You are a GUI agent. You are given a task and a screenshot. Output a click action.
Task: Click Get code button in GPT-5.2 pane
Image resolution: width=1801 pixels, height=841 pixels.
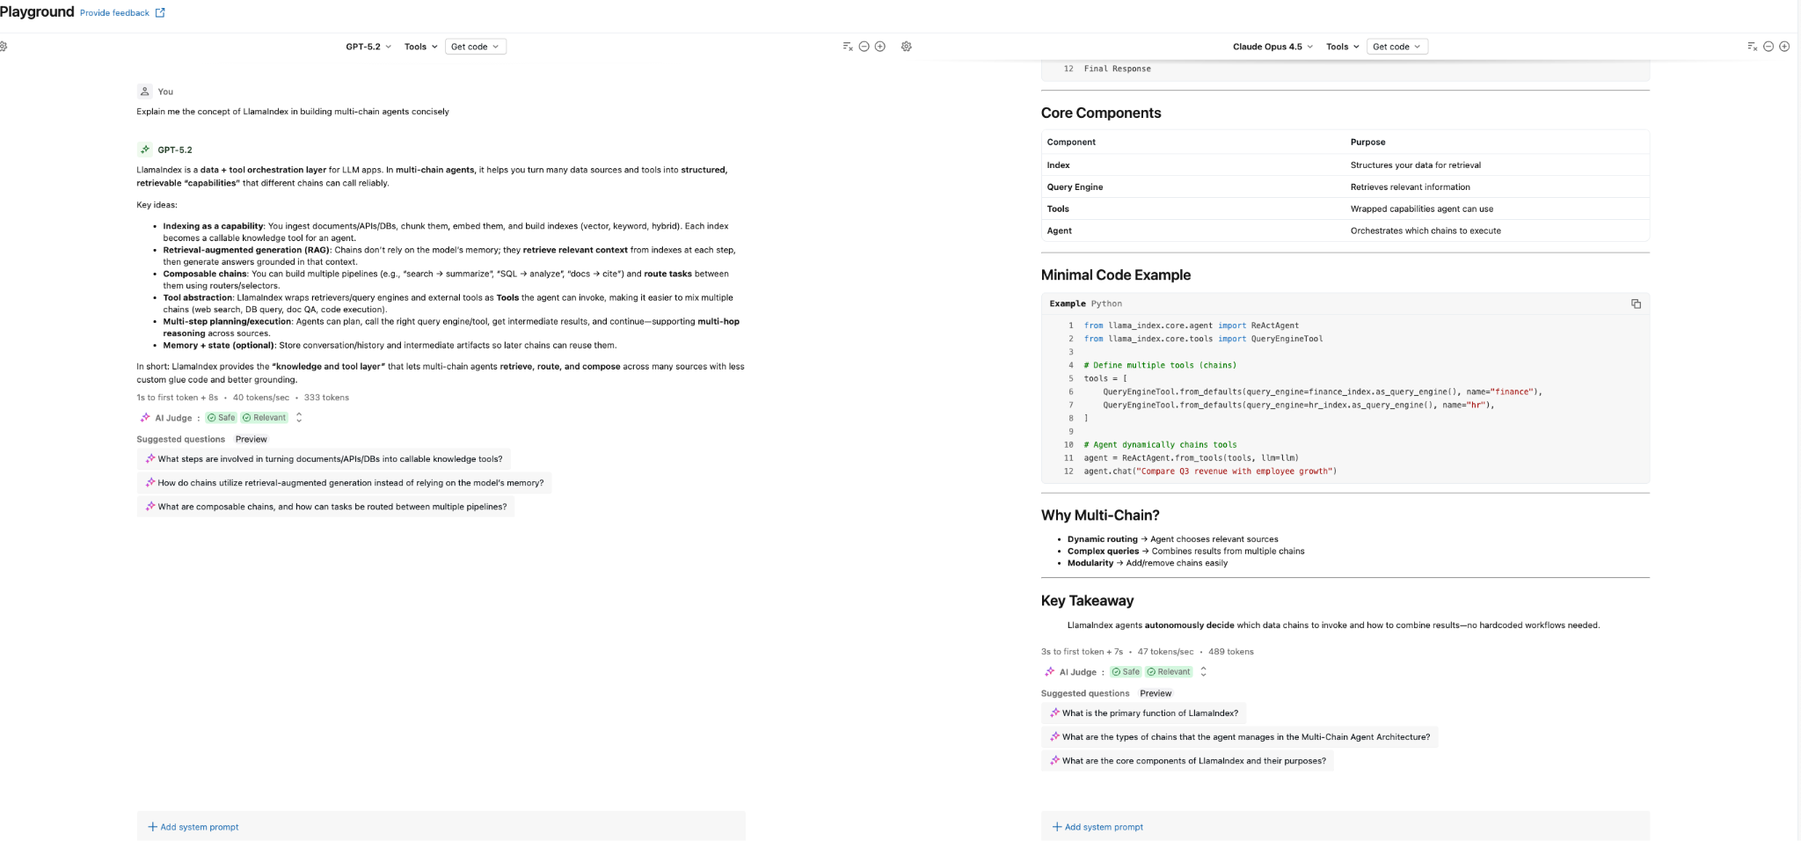[475, 47]
